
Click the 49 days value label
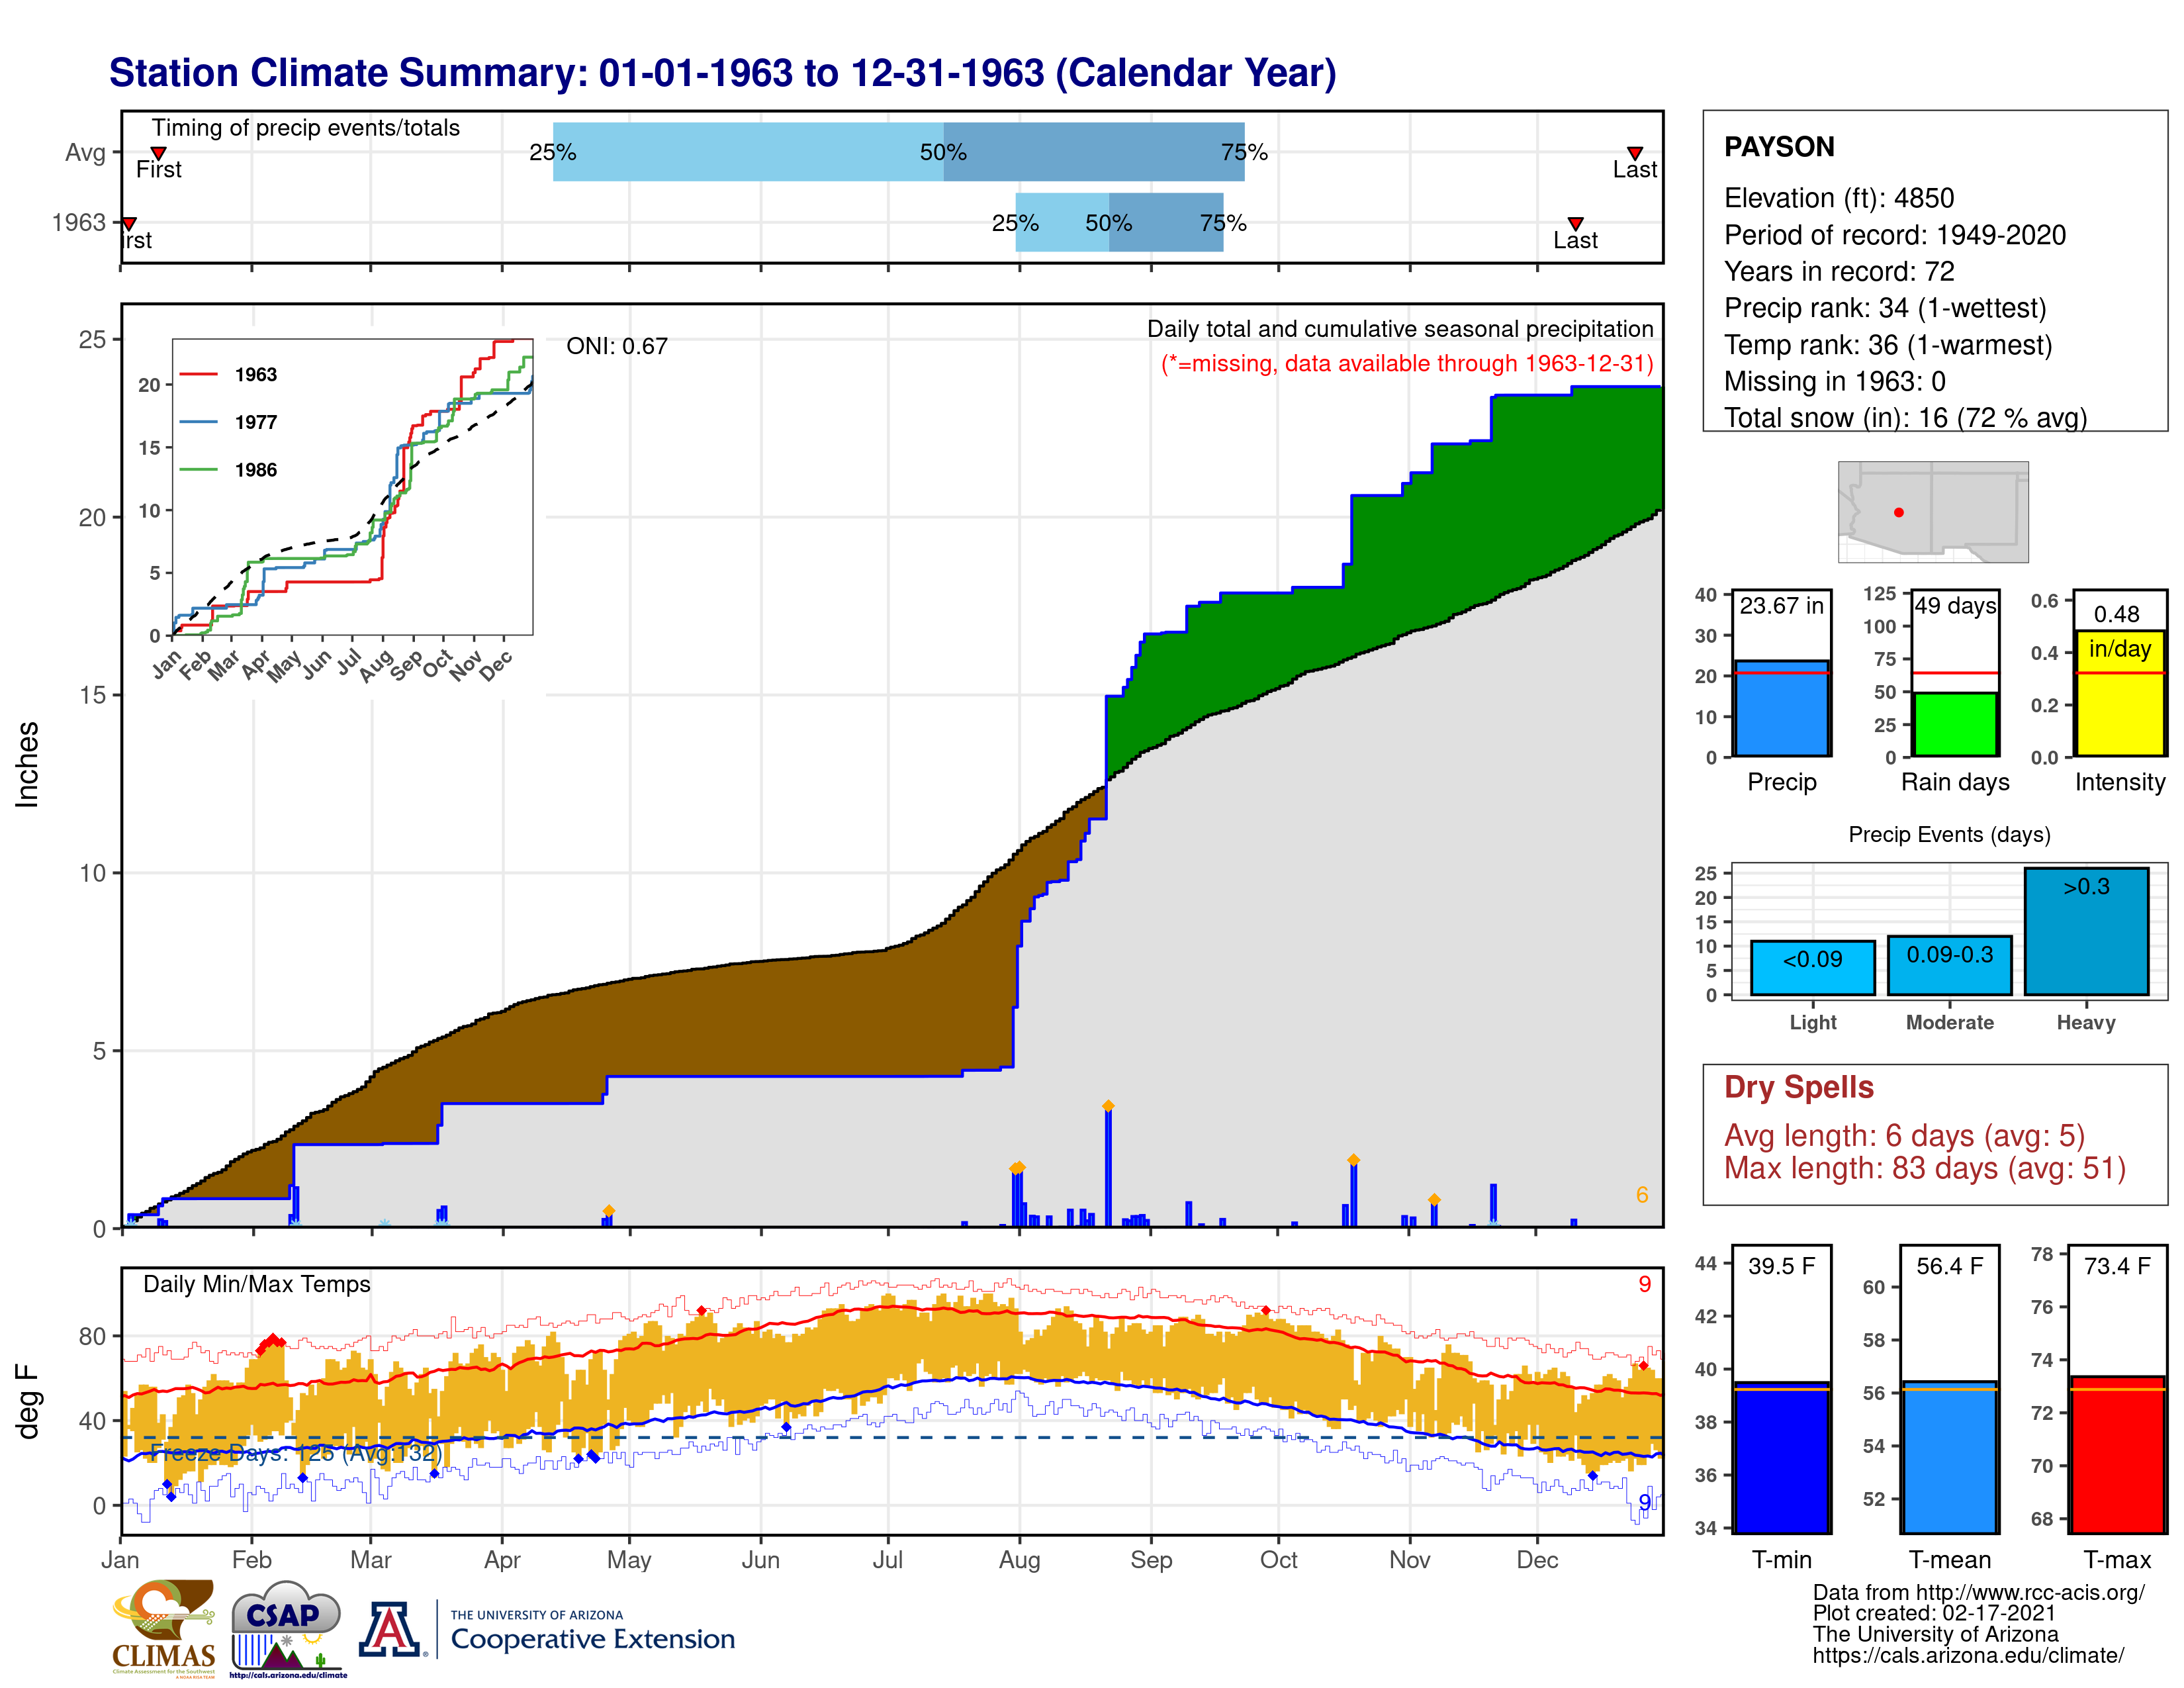tap(1955, 606)
